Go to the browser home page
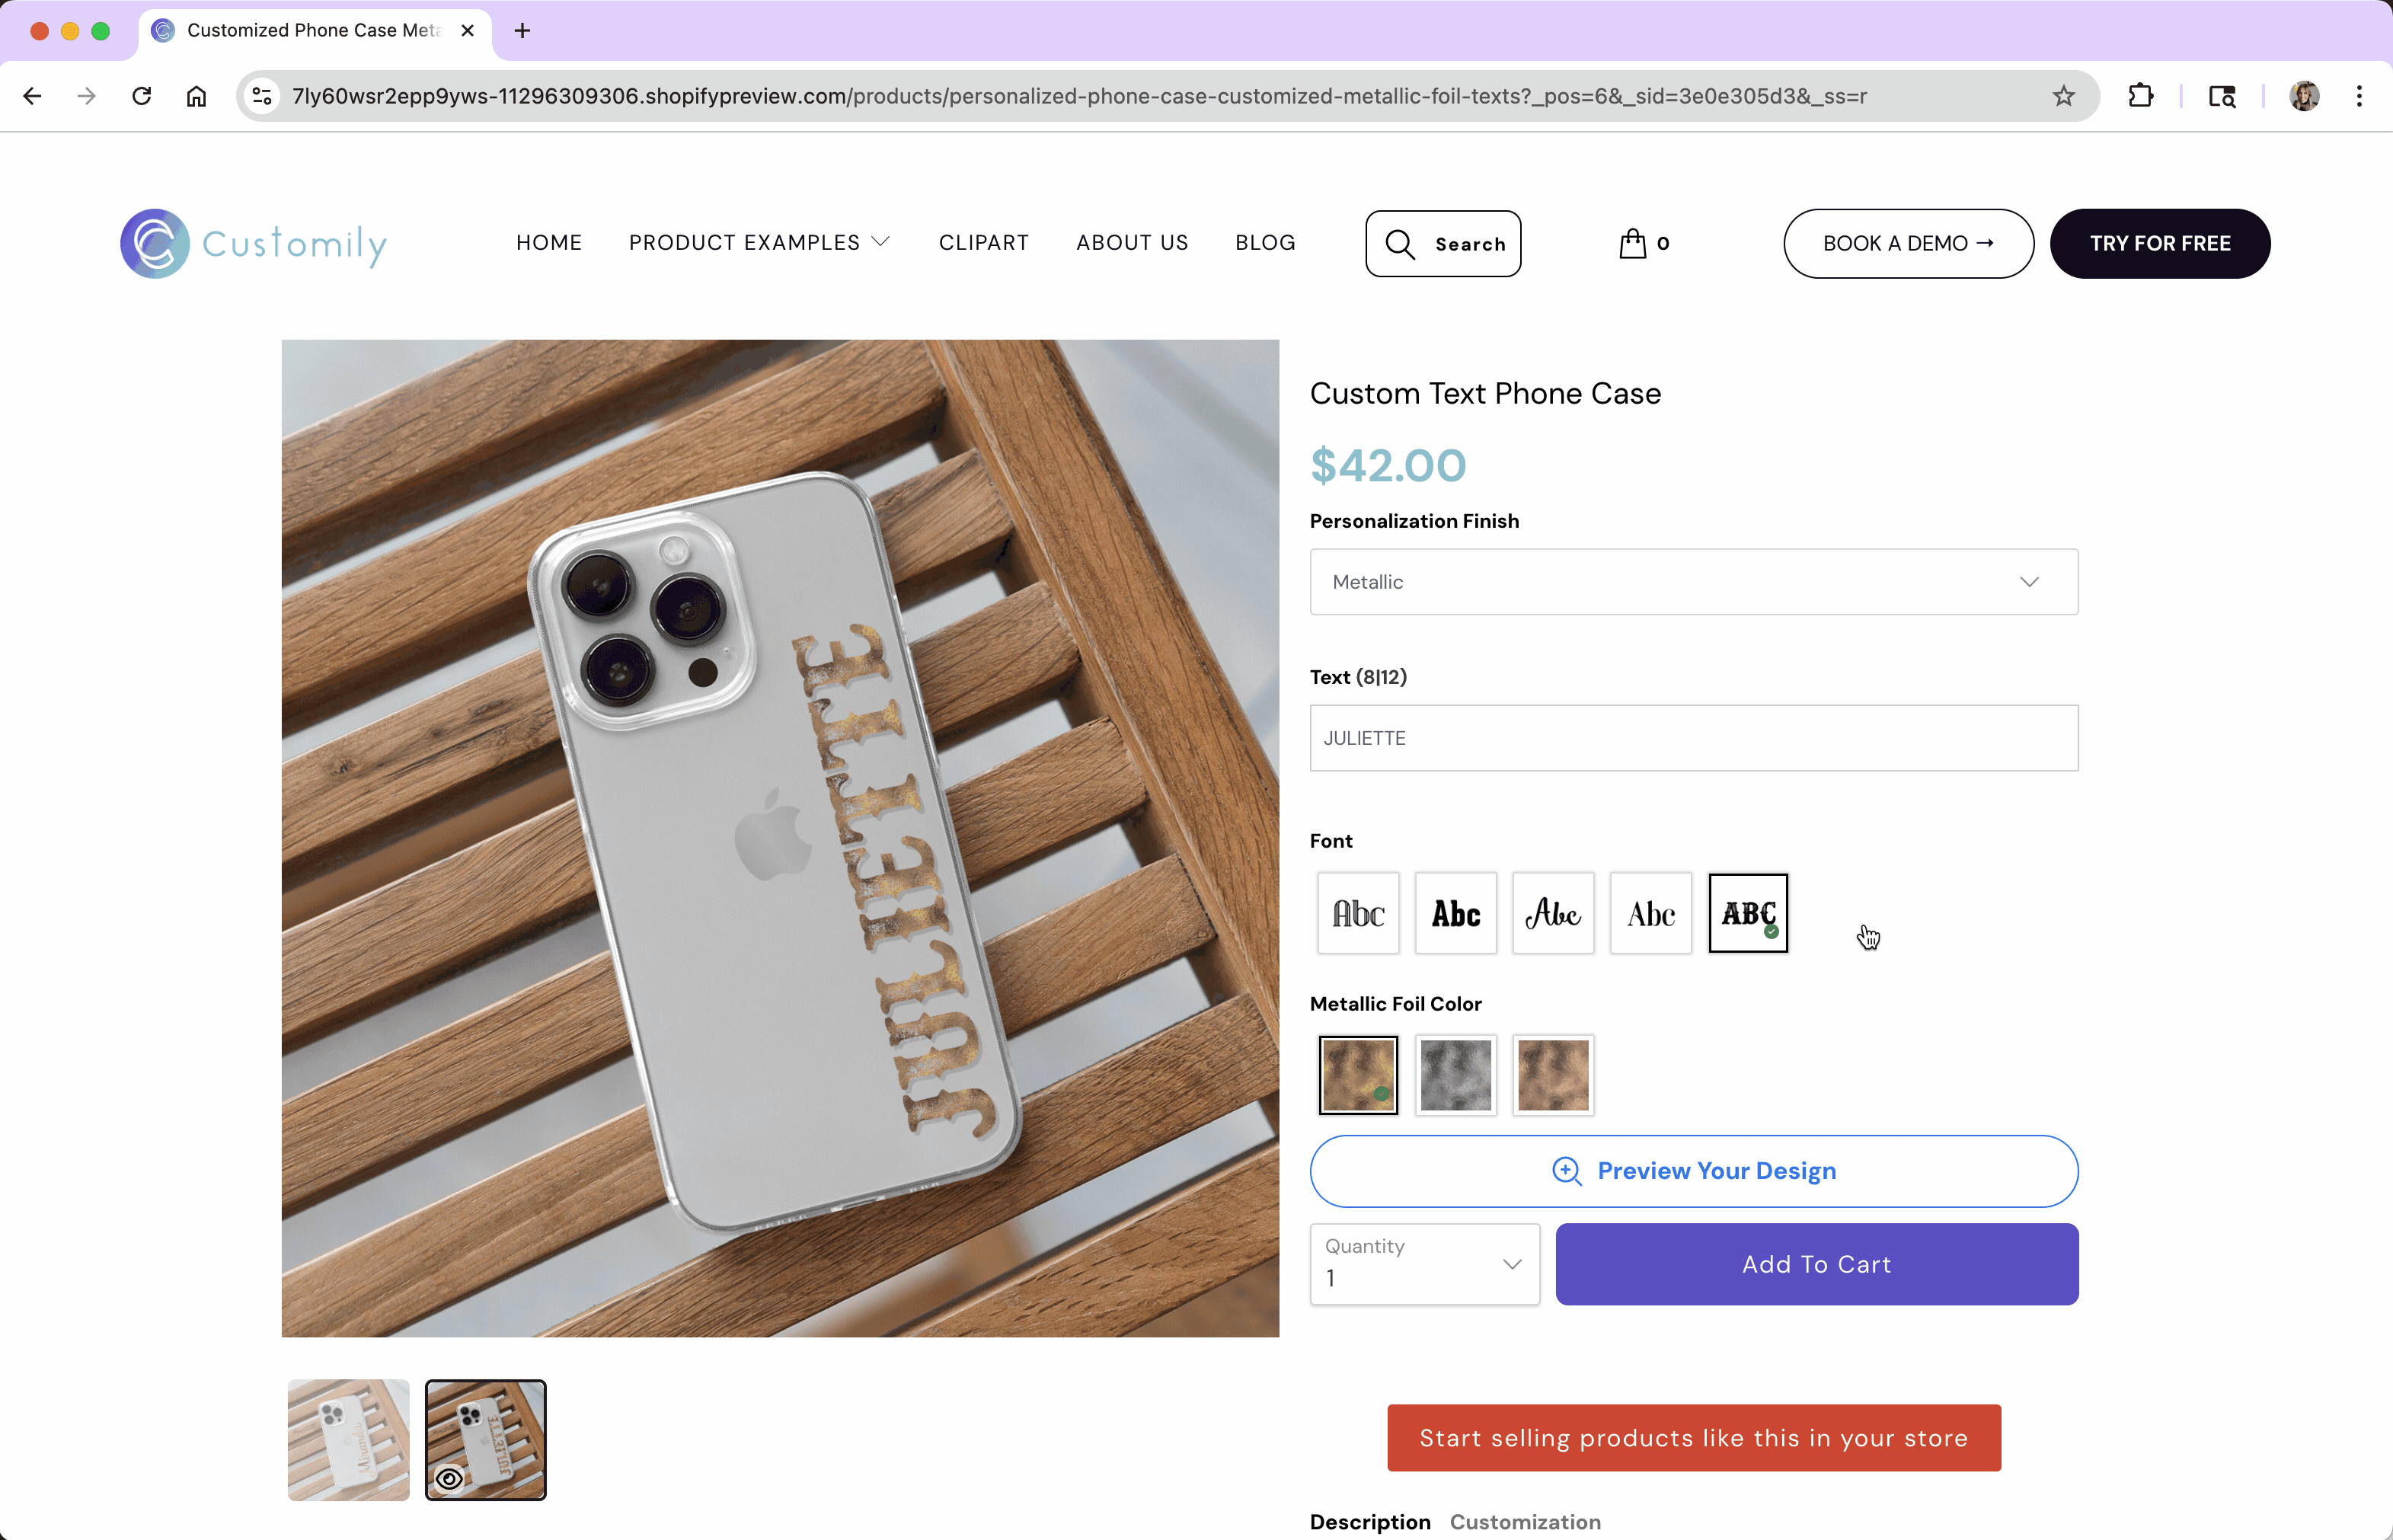This screenshot has height=1540, width=2393. pos(196,96)
